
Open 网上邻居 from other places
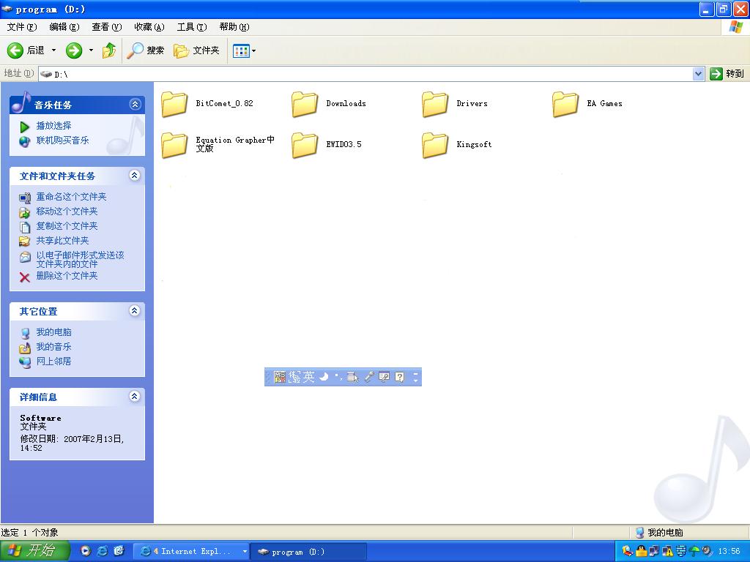[53, 361]
